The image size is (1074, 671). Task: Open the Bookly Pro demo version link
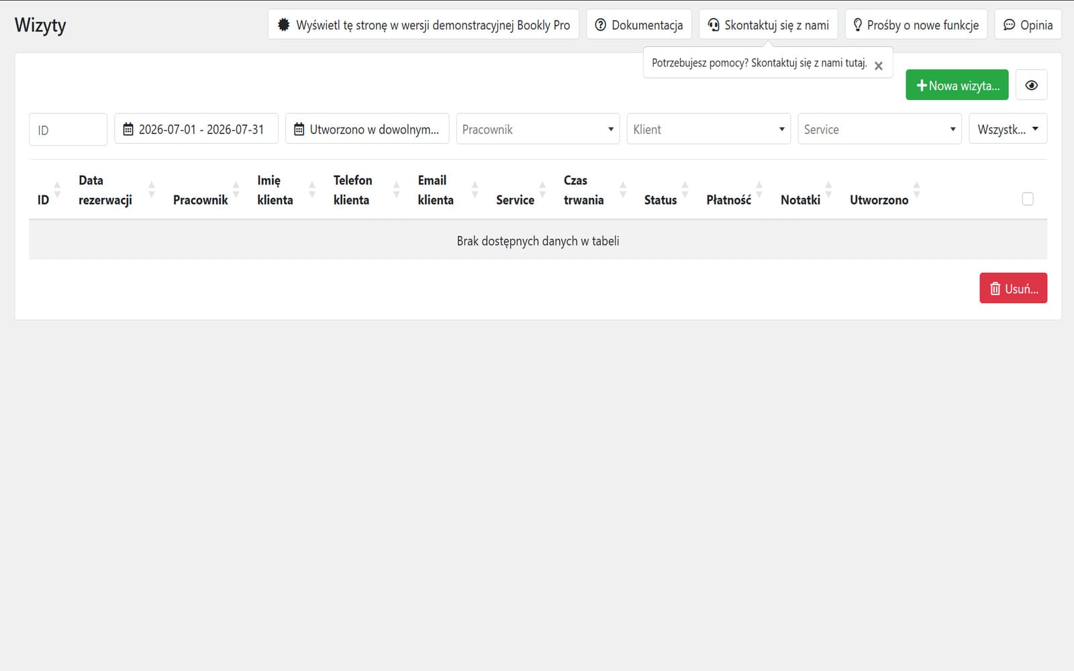pyautogui.click(x=423, y=25)
